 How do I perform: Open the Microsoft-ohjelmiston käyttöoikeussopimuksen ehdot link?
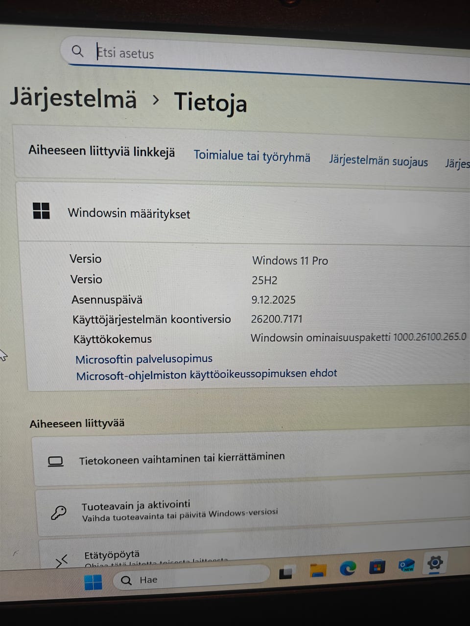coord(207,375)
